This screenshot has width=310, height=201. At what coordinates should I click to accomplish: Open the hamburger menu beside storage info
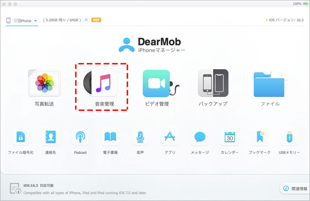[86, 20]
